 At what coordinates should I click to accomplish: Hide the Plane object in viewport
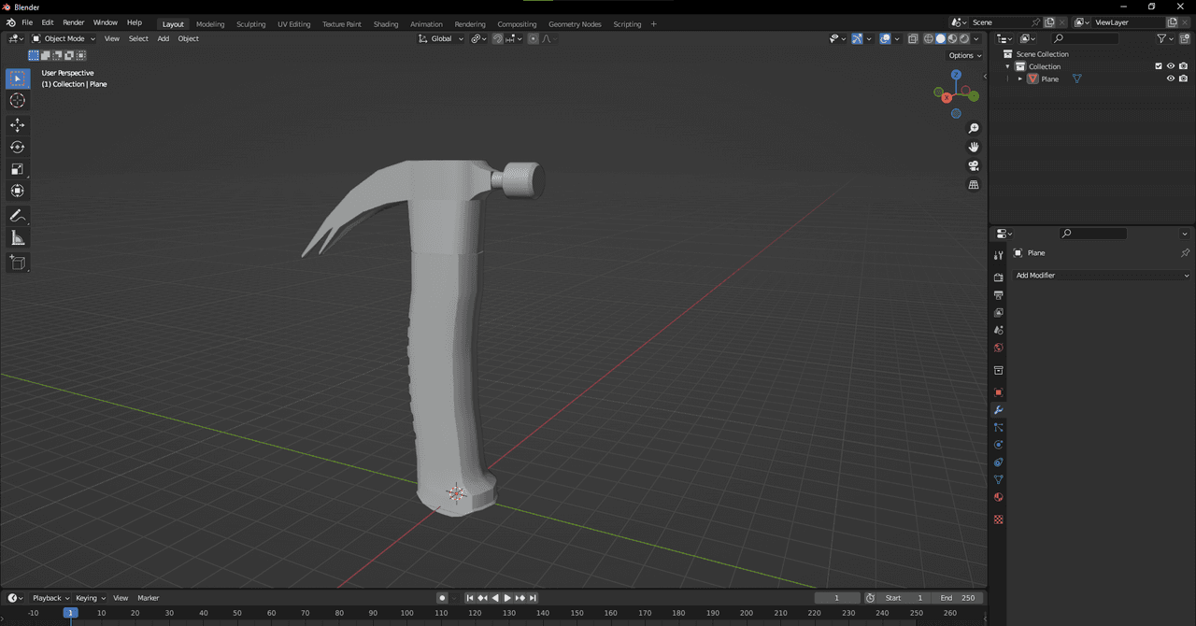pyautogui.click(x=1170, y=79)
